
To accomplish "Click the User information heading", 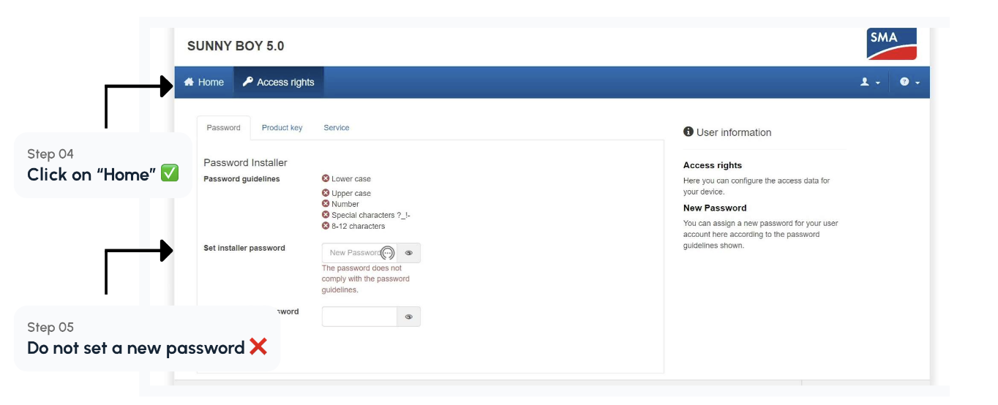I will point(734,132).
